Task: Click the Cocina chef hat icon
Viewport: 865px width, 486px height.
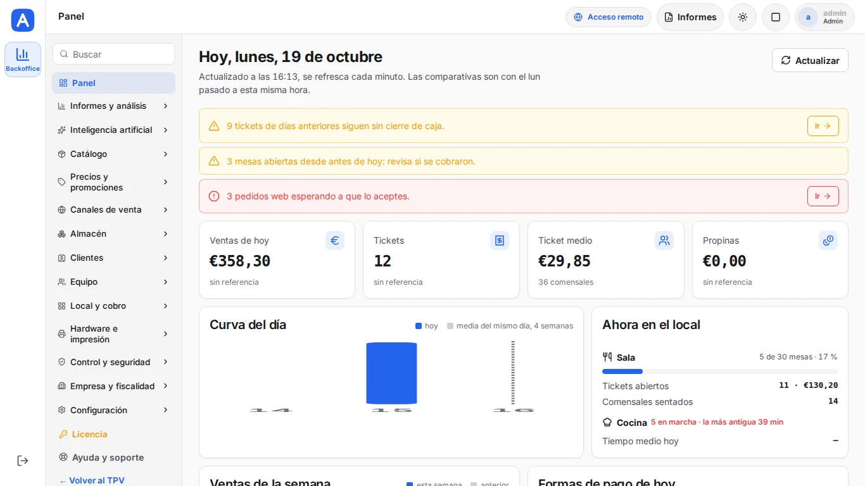Action: coord(607,422)
